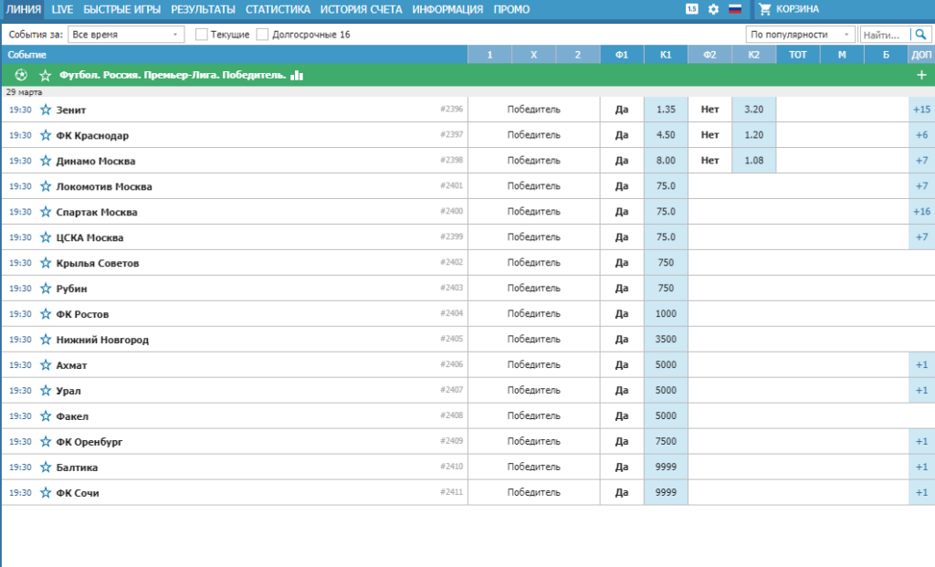Select 7500 odds for ФК Оренбург
Viewport: 935px width, 567px height.
coord(666,442)
